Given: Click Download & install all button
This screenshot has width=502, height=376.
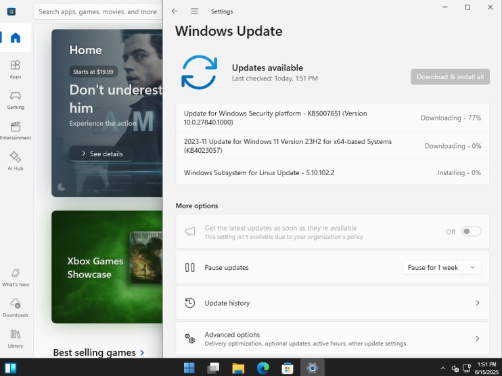Looking at the screenshot, I should click(450, 77).
